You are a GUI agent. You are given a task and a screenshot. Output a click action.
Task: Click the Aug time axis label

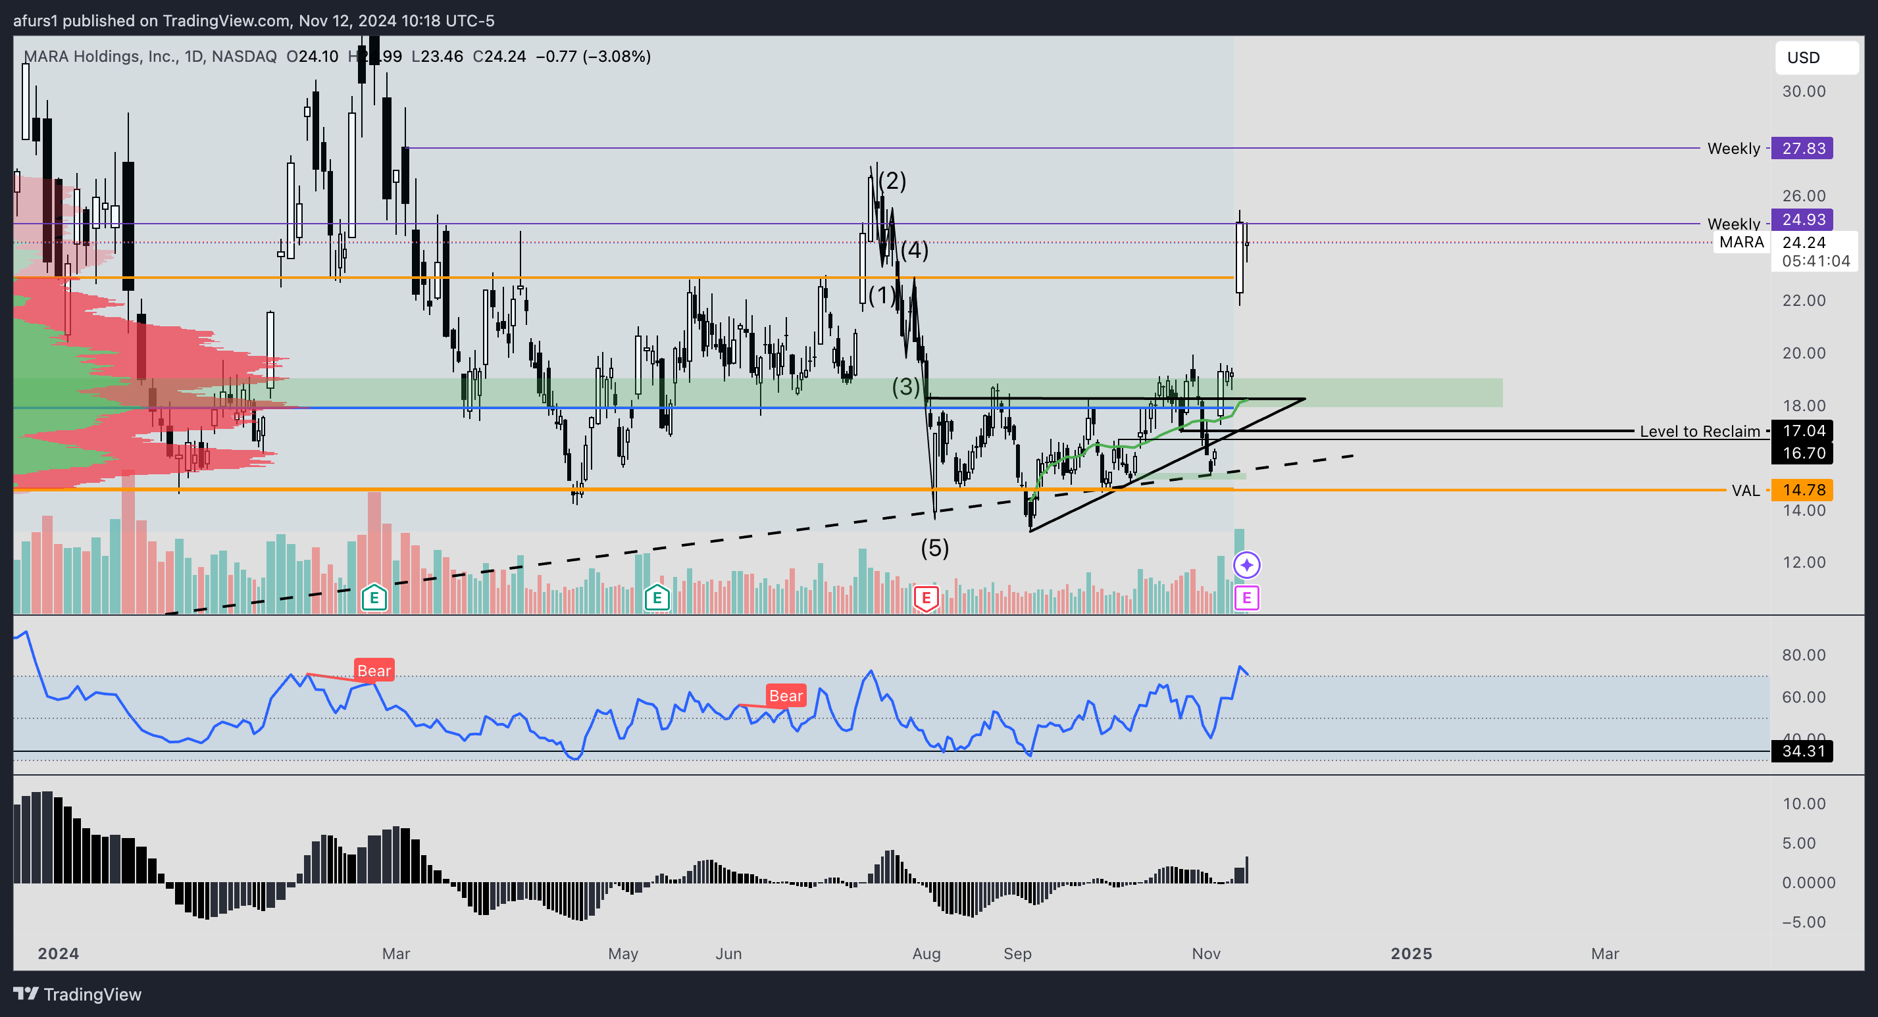[x=926, y=954]
